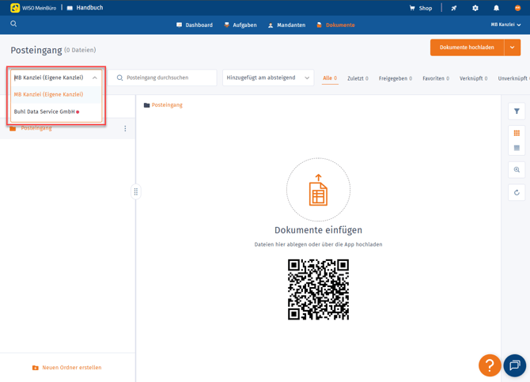Expand the arrow next to Dokumente hochladen
Image resolution: width=530 pixels, height=382 pixels.
tap(513, 47)
